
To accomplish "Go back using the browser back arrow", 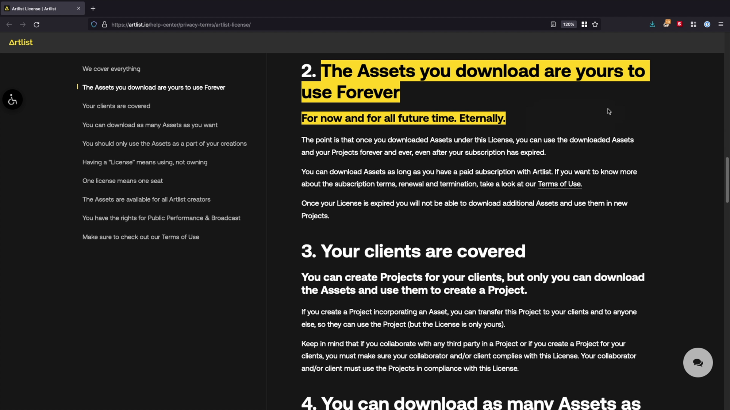I will click(x=9, y=24).
